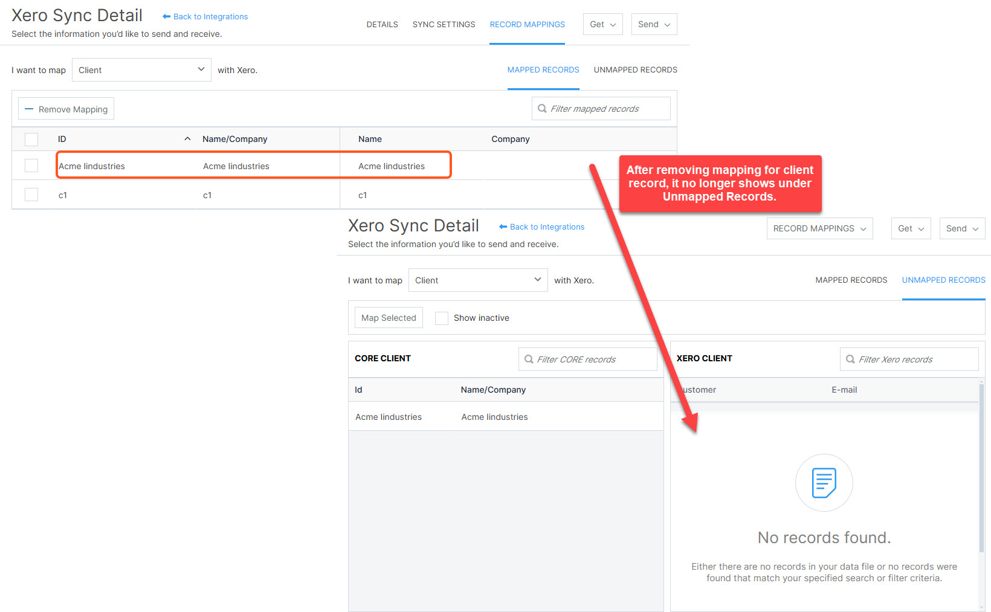The height and width of the screenshot is (612, 991).
Task: Switch to the DETAILS tab
Action: [383, 25]
